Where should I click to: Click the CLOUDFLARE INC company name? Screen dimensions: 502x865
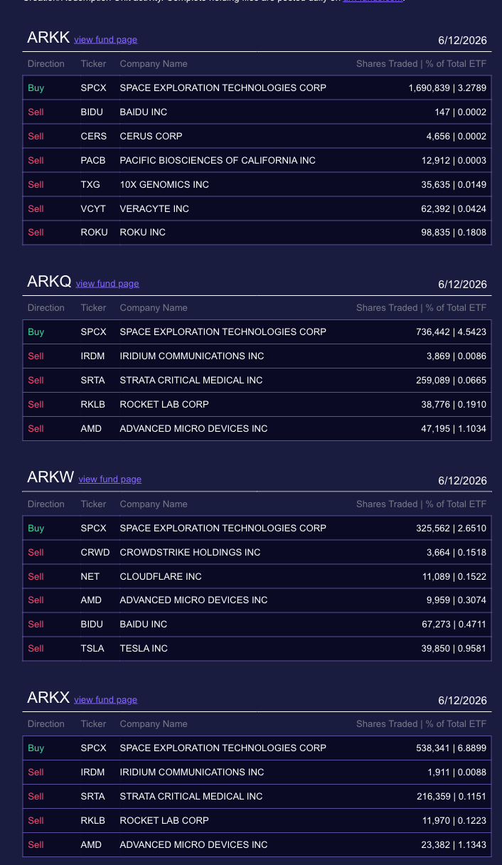point(161,577)
